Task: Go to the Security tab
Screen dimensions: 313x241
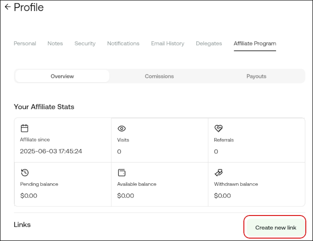Action: (x=85, y=43)
